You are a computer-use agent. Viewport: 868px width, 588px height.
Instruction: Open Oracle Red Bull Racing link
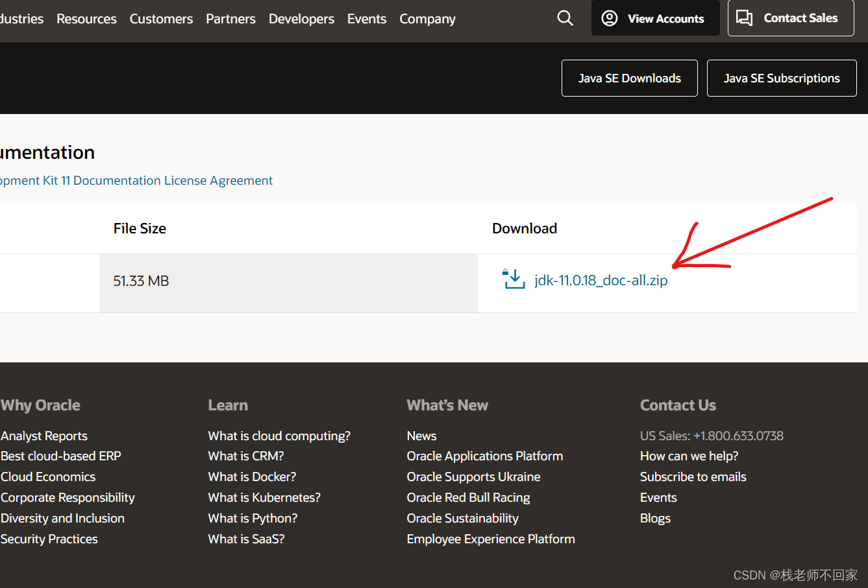point(469,498)
